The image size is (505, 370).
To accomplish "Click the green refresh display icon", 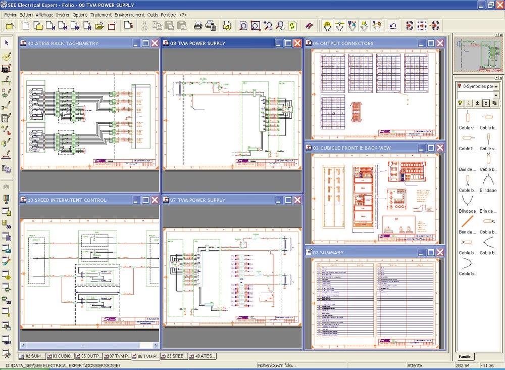I will tap(292, 26).
